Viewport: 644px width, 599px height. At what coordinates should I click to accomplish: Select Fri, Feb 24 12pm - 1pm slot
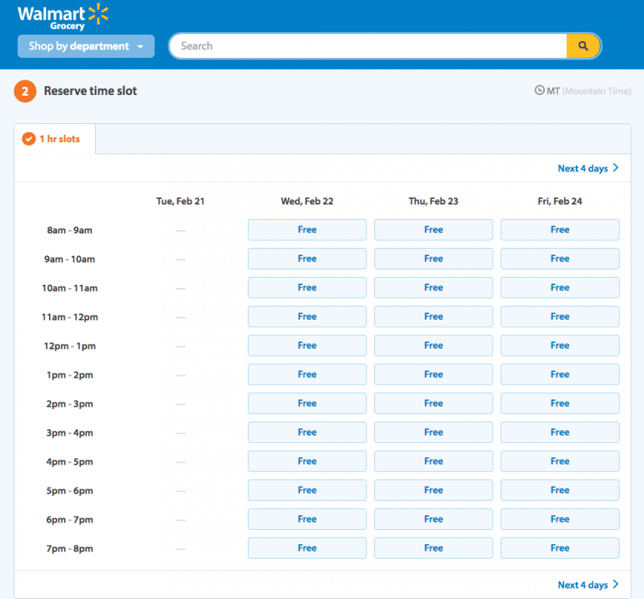[560, 345]
